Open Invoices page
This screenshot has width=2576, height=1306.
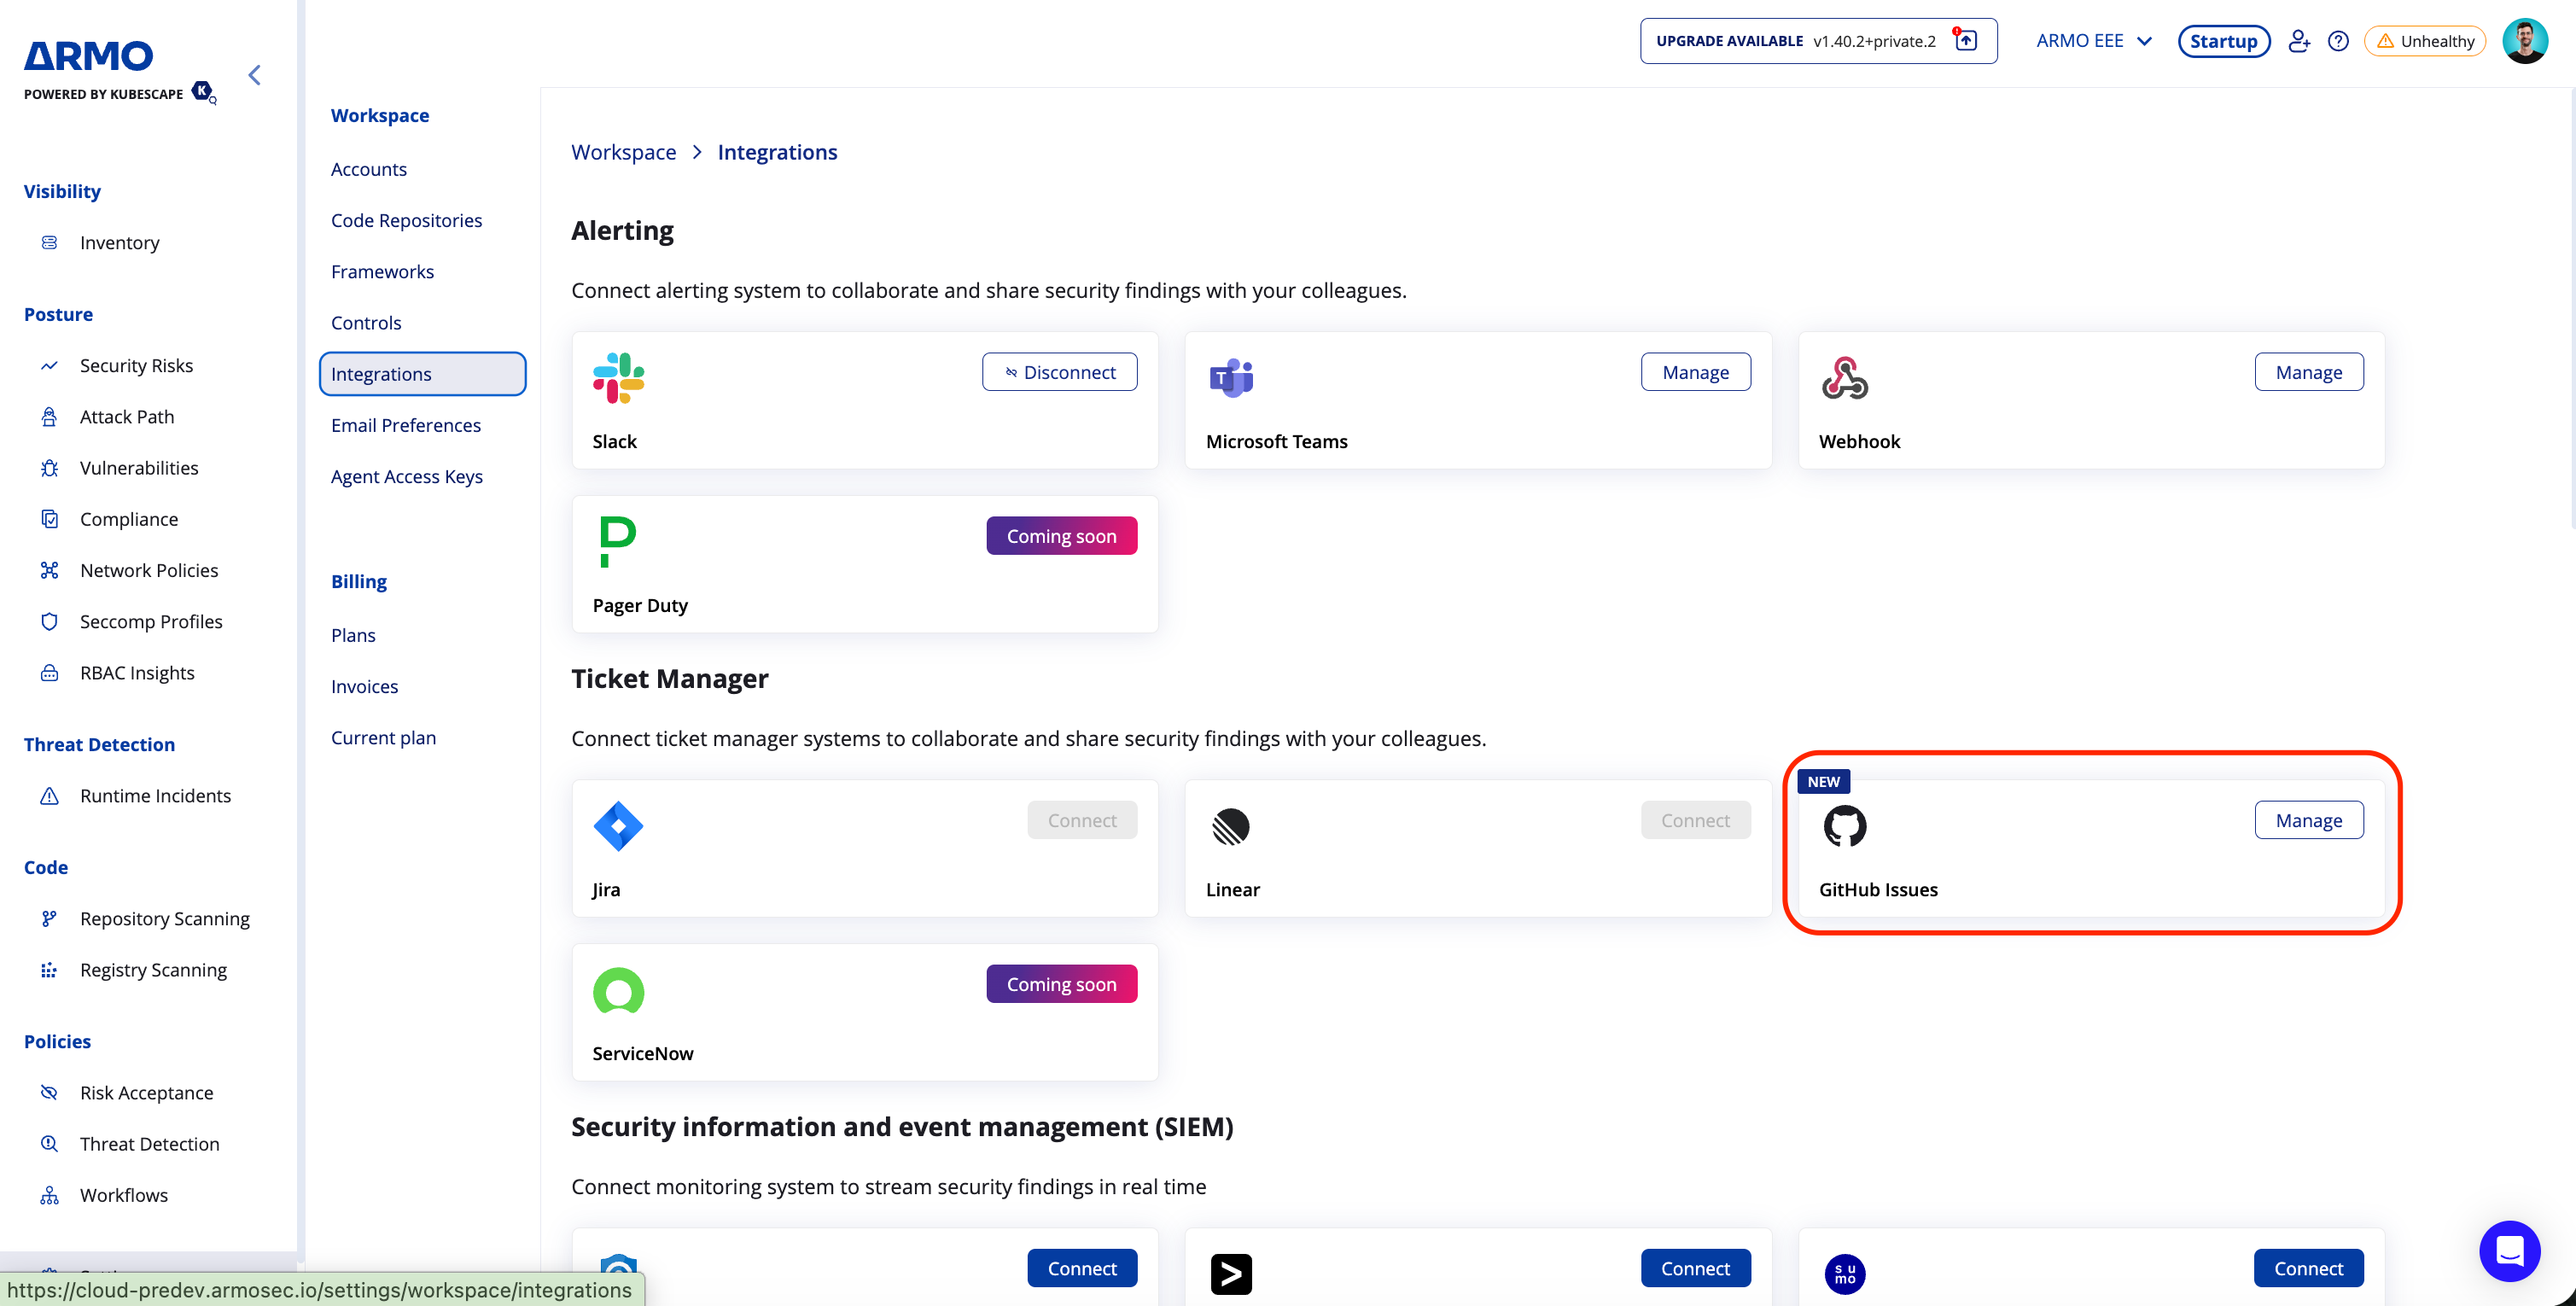coord(364,687)
